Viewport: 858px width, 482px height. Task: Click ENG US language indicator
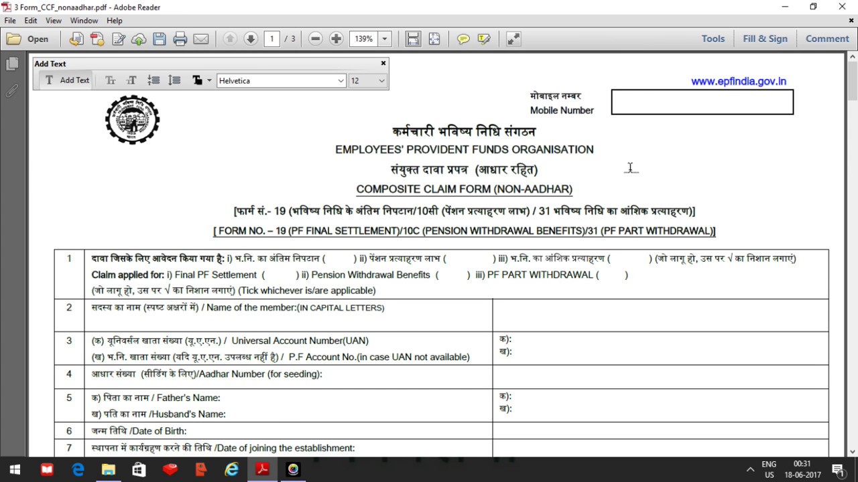pyautogui.click(x=769, y=469)
